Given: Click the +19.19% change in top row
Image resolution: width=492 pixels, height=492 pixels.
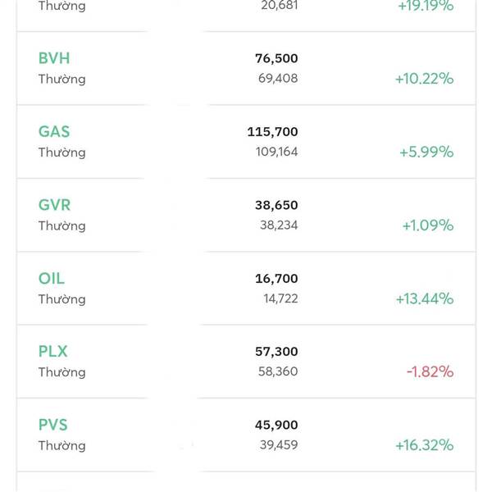Looking at the screenshot, I should point(424,6).
